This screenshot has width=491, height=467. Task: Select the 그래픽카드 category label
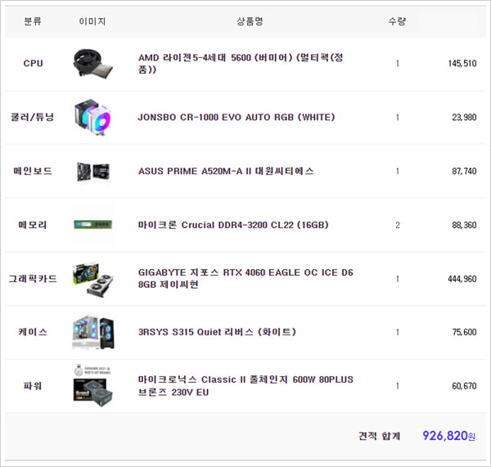coord(33,279)
